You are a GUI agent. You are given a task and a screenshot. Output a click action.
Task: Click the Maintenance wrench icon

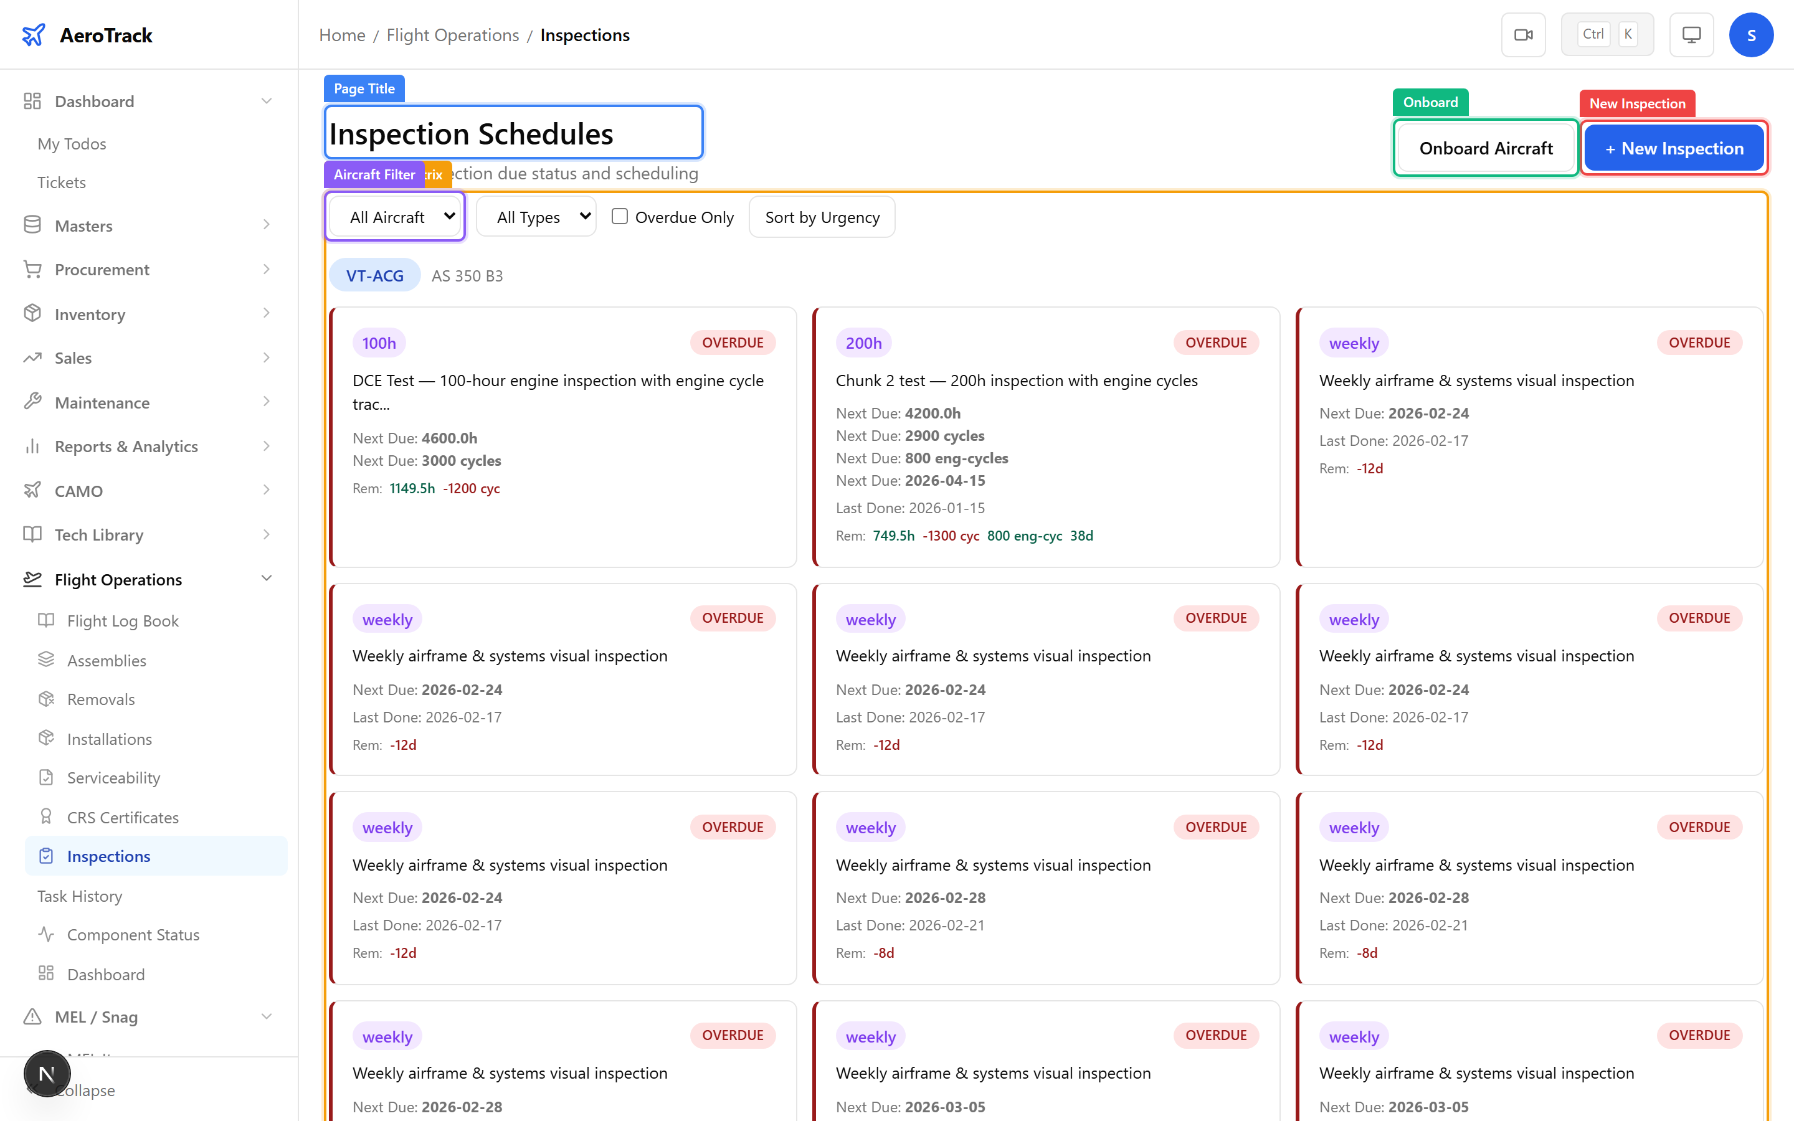[32, 402]
